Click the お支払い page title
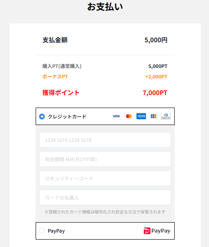Image resolution: width=209 pixels, height=247 pixels. (x=105, y=7)
